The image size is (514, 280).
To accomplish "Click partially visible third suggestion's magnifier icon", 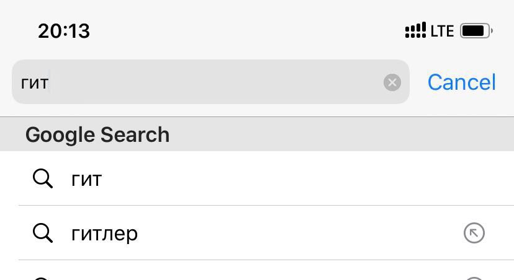I will [x=43, y=278].
